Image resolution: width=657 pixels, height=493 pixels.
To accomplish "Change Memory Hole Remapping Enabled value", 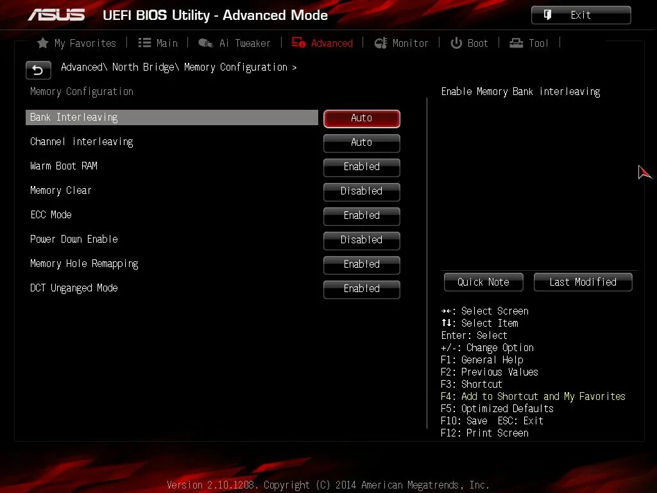I will pos(362,264).
